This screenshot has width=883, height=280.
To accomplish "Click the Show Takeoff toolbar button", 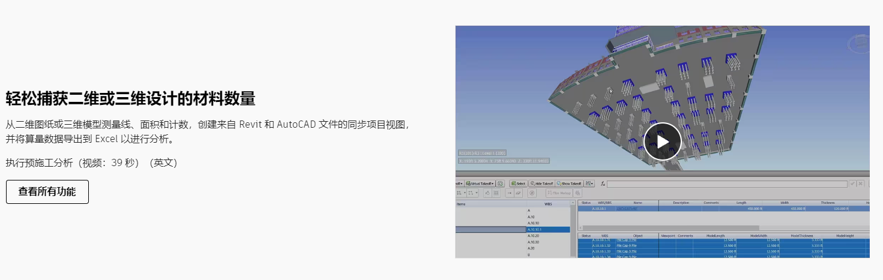I will tap(568, 183).
